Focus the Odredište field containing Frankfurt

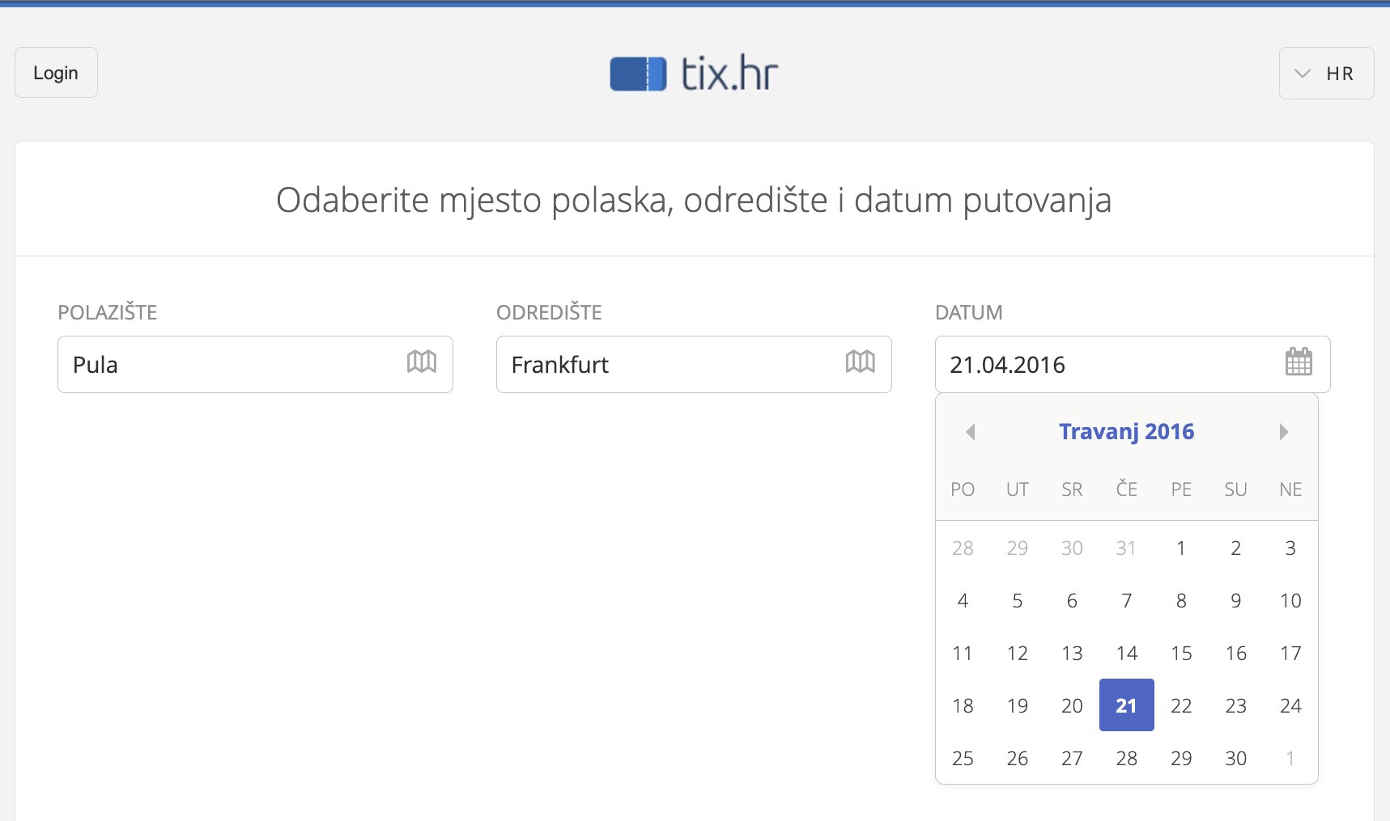[x=694, y=365]
